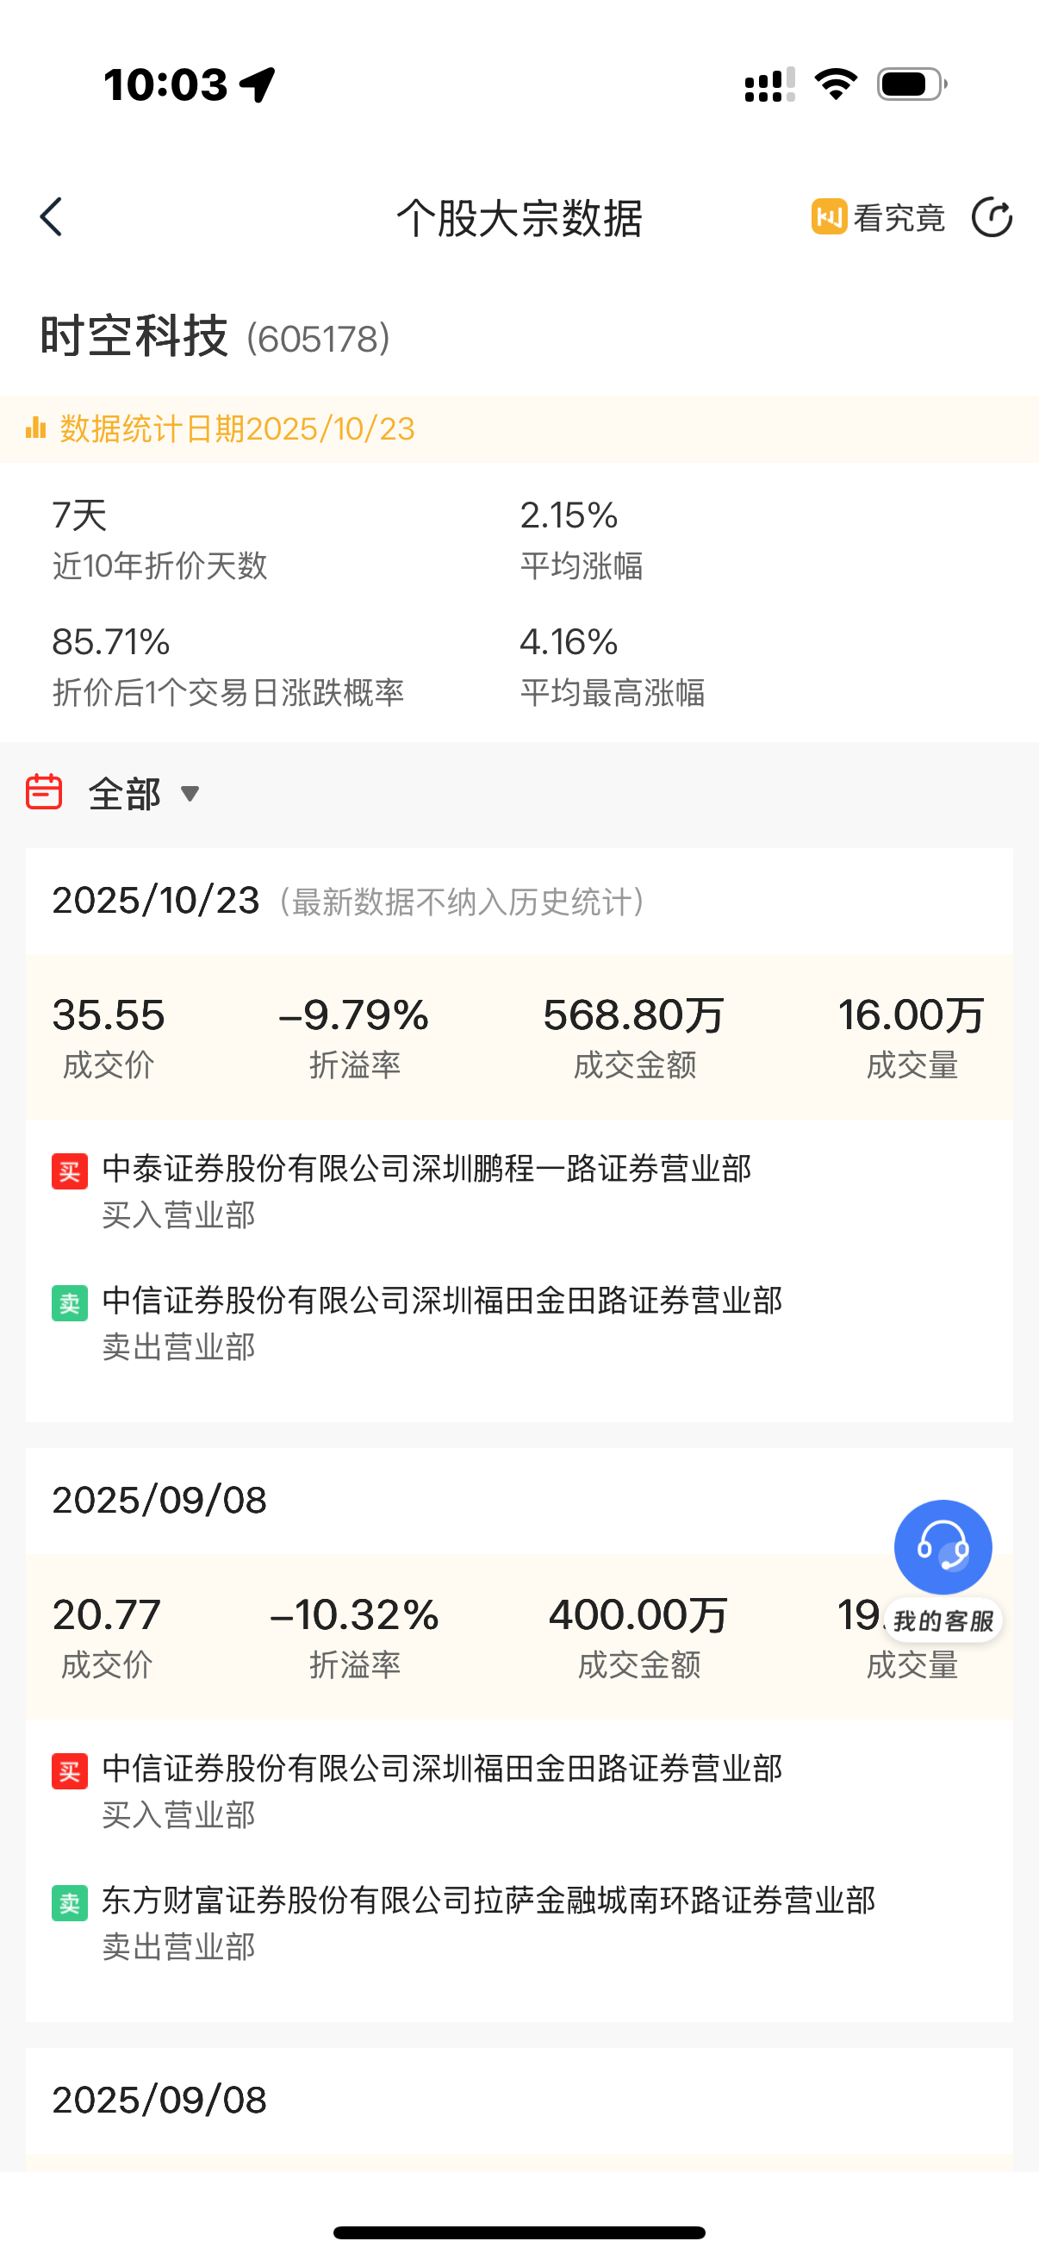Tap the 10:03 clock in status bar
Image resolution: width=1039 pixels, height=2260 pixels.
pos(165,85)
